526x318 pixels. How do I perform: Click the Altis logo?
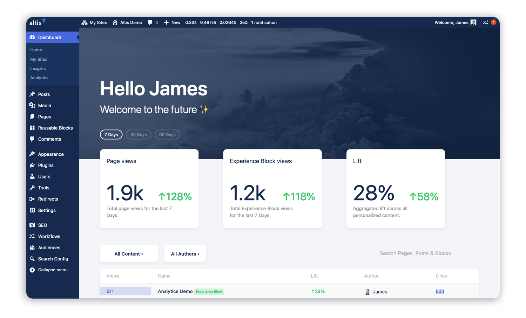click(37, 22)
